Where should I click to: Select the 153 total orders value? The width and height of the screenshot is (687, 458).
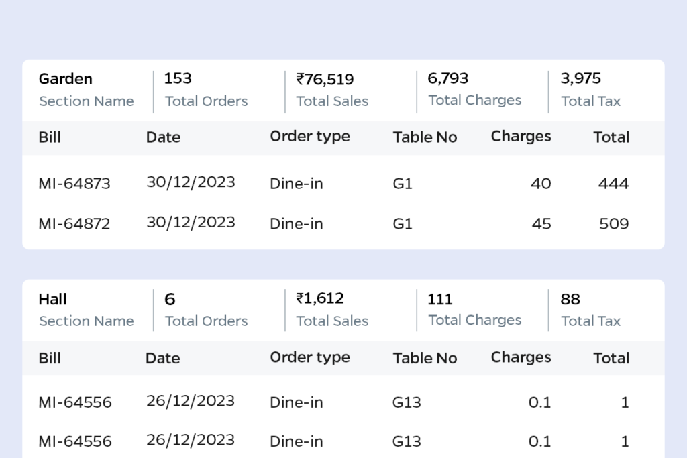[178, 78]
